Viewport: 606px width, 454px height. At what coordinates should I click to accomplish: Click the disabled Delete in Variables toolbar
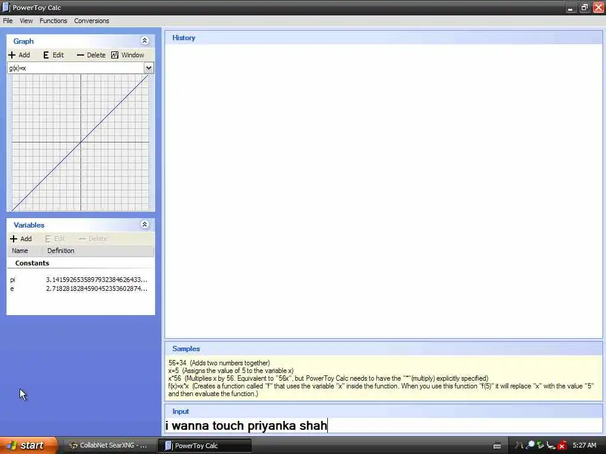tap(93, 239)
